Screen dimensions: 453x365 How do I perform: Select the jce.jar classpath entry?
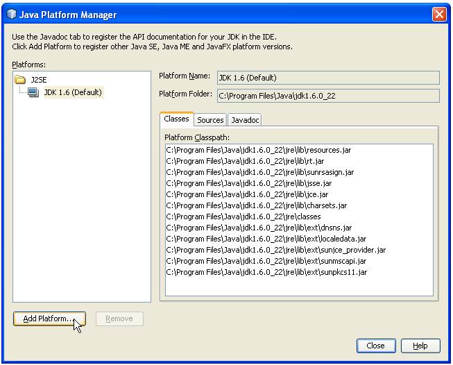point(247,194)
